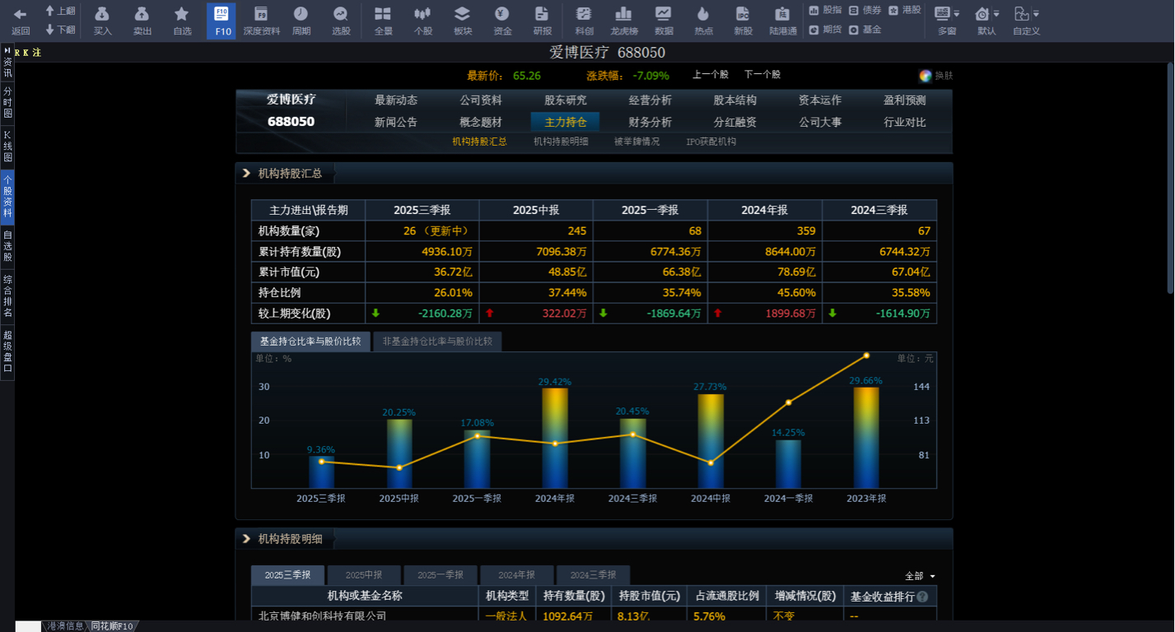Jump to 被举牌情况 sub-link
The image size is (1175, 632).
point(636,142)
